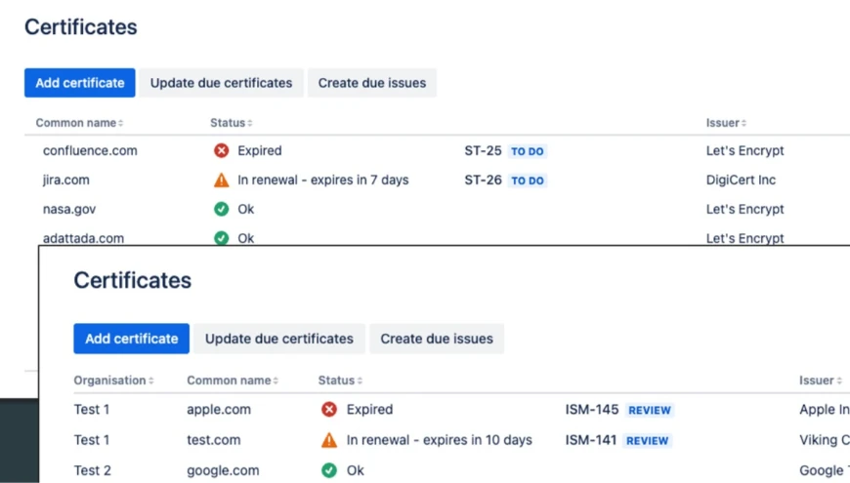Sort by Issuer in the table listing jira.com
The width and height of the screenshot is (850, 483).
[x=726, y=123]
